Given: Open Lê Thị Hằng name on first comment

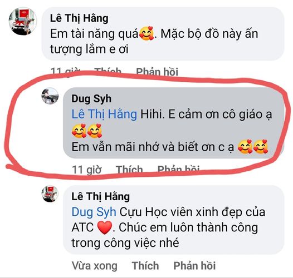Looking at the screenshot, I should (x=79, y=18).
